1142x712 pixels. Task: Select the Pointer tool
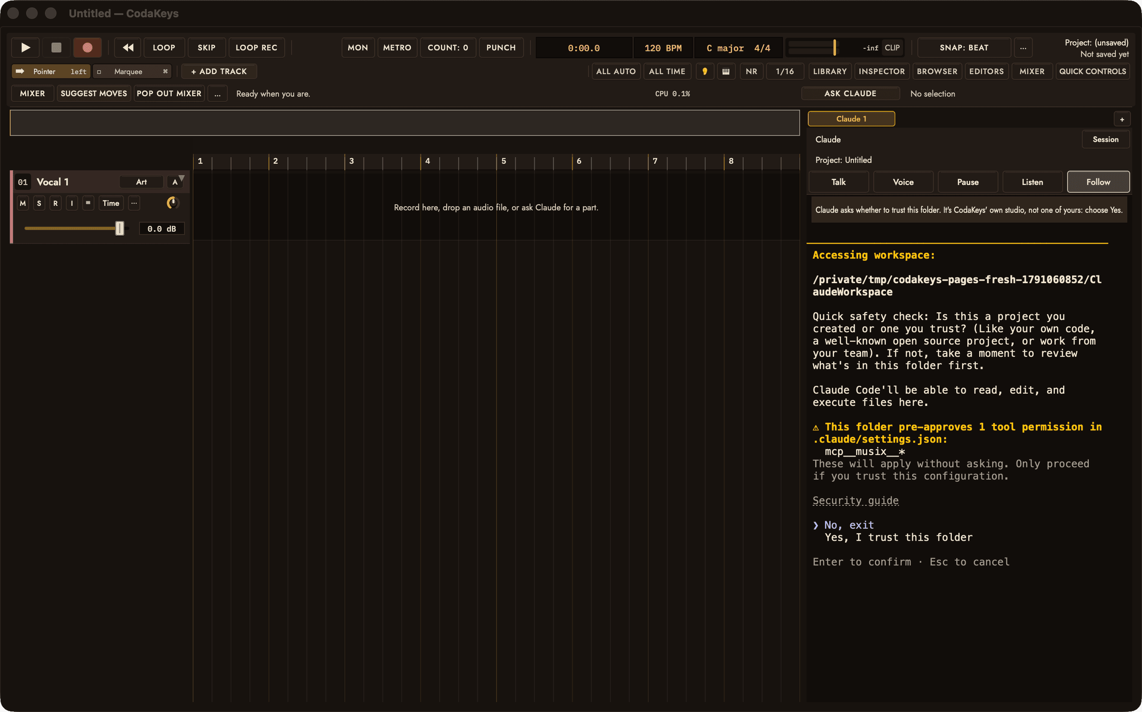click(51, 71)
